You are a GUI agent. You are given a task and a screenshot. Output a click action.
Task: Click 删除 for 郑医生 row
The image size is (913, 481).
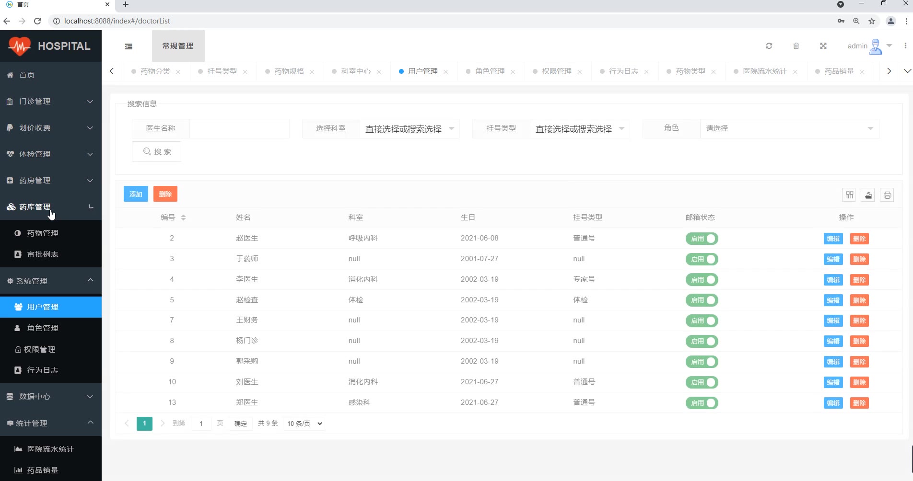tap(859, 403)
